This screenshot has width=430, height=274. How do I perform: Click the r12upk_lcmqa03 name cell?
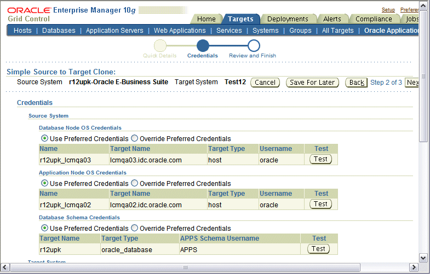coord(74,160)
